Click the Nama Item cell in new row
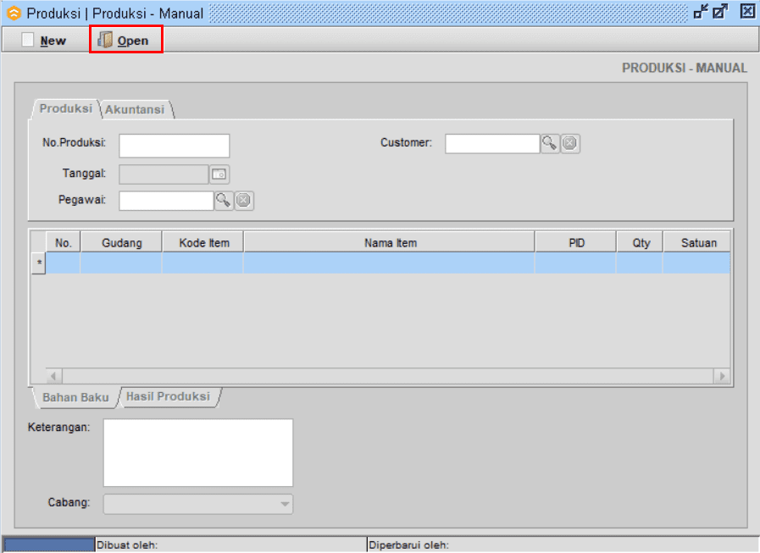The height and width of the screenshot is (553, 760). pos(389,263)
